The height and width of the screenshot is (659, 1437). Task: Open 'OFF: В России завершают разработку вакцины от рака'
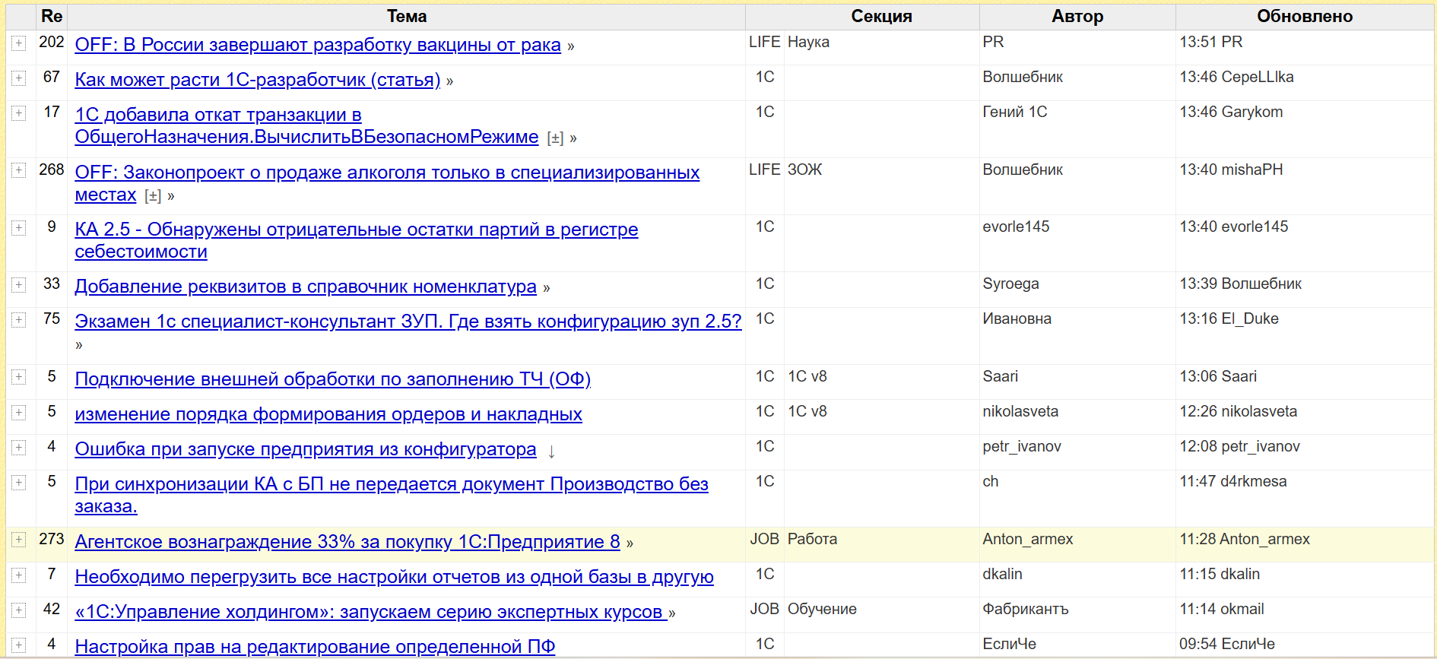point(318,45)
